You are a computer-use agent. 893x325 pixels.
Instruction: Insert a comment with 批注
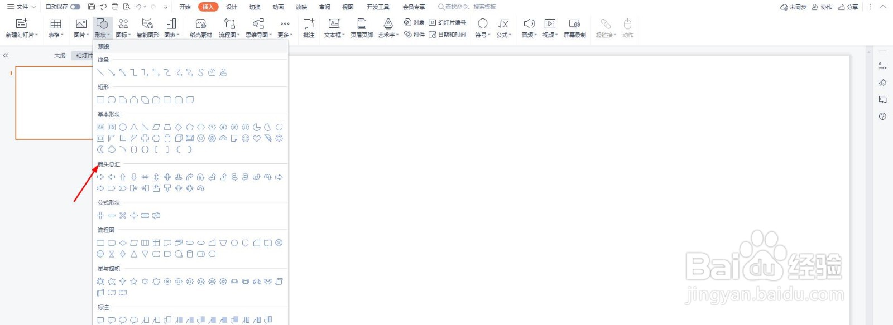coord(309,28)
